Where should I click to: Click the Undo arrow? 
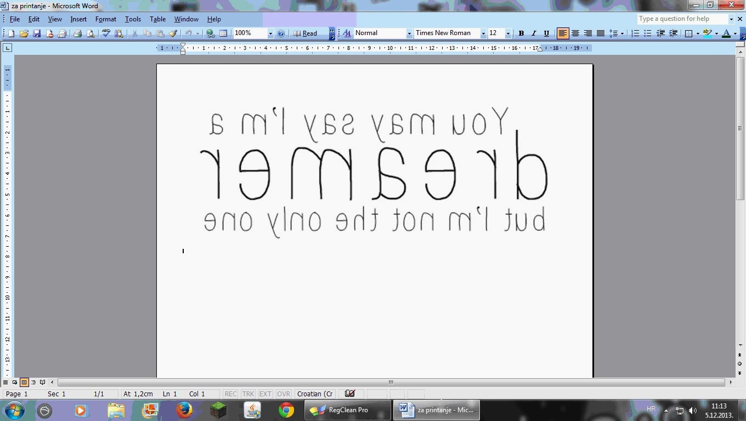click(188, 33)
